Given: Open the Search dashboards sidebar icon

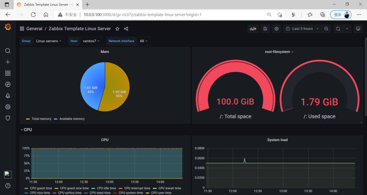Looking at the screenshot, I should (x=8, y=51).
